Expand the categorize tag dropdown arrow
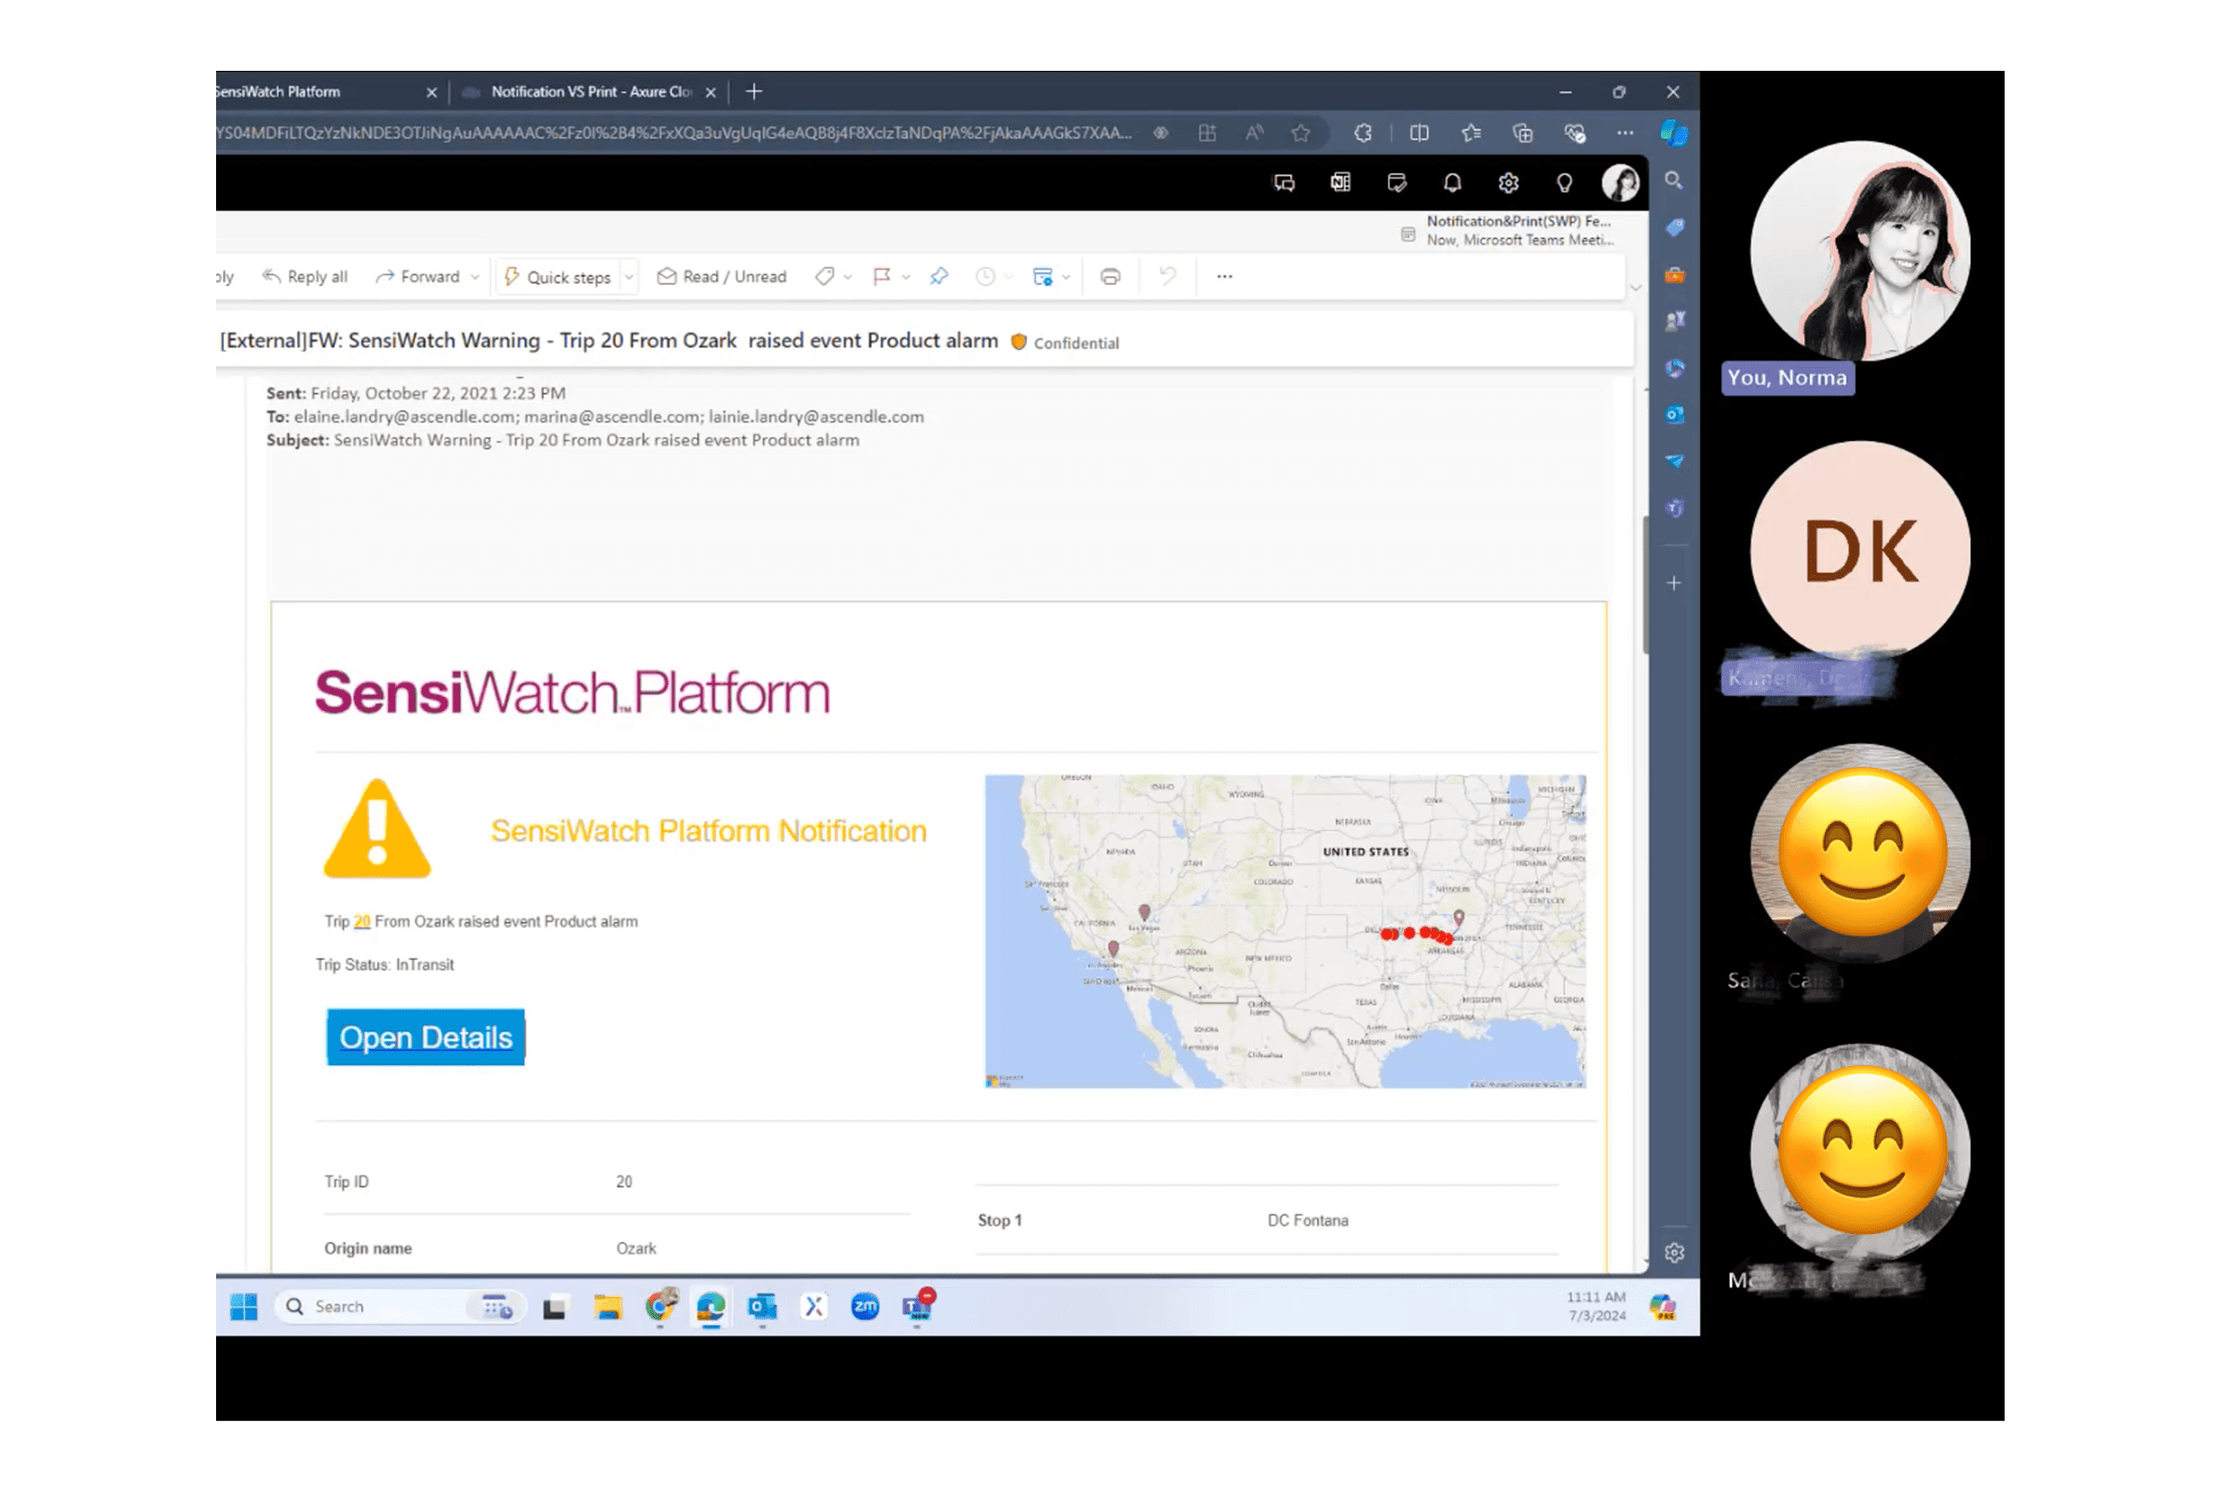2217x1491 pixels. [x=848, y=278]
